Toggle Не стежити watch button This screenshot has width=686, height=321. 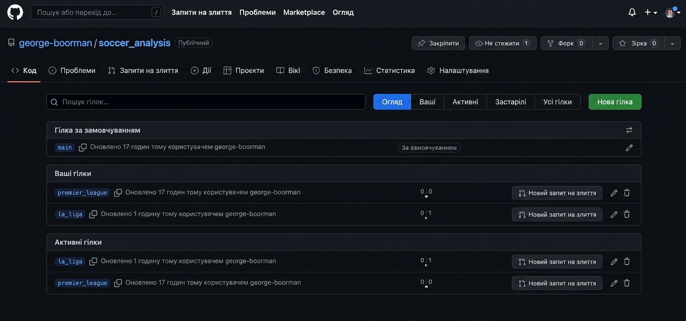502,43
